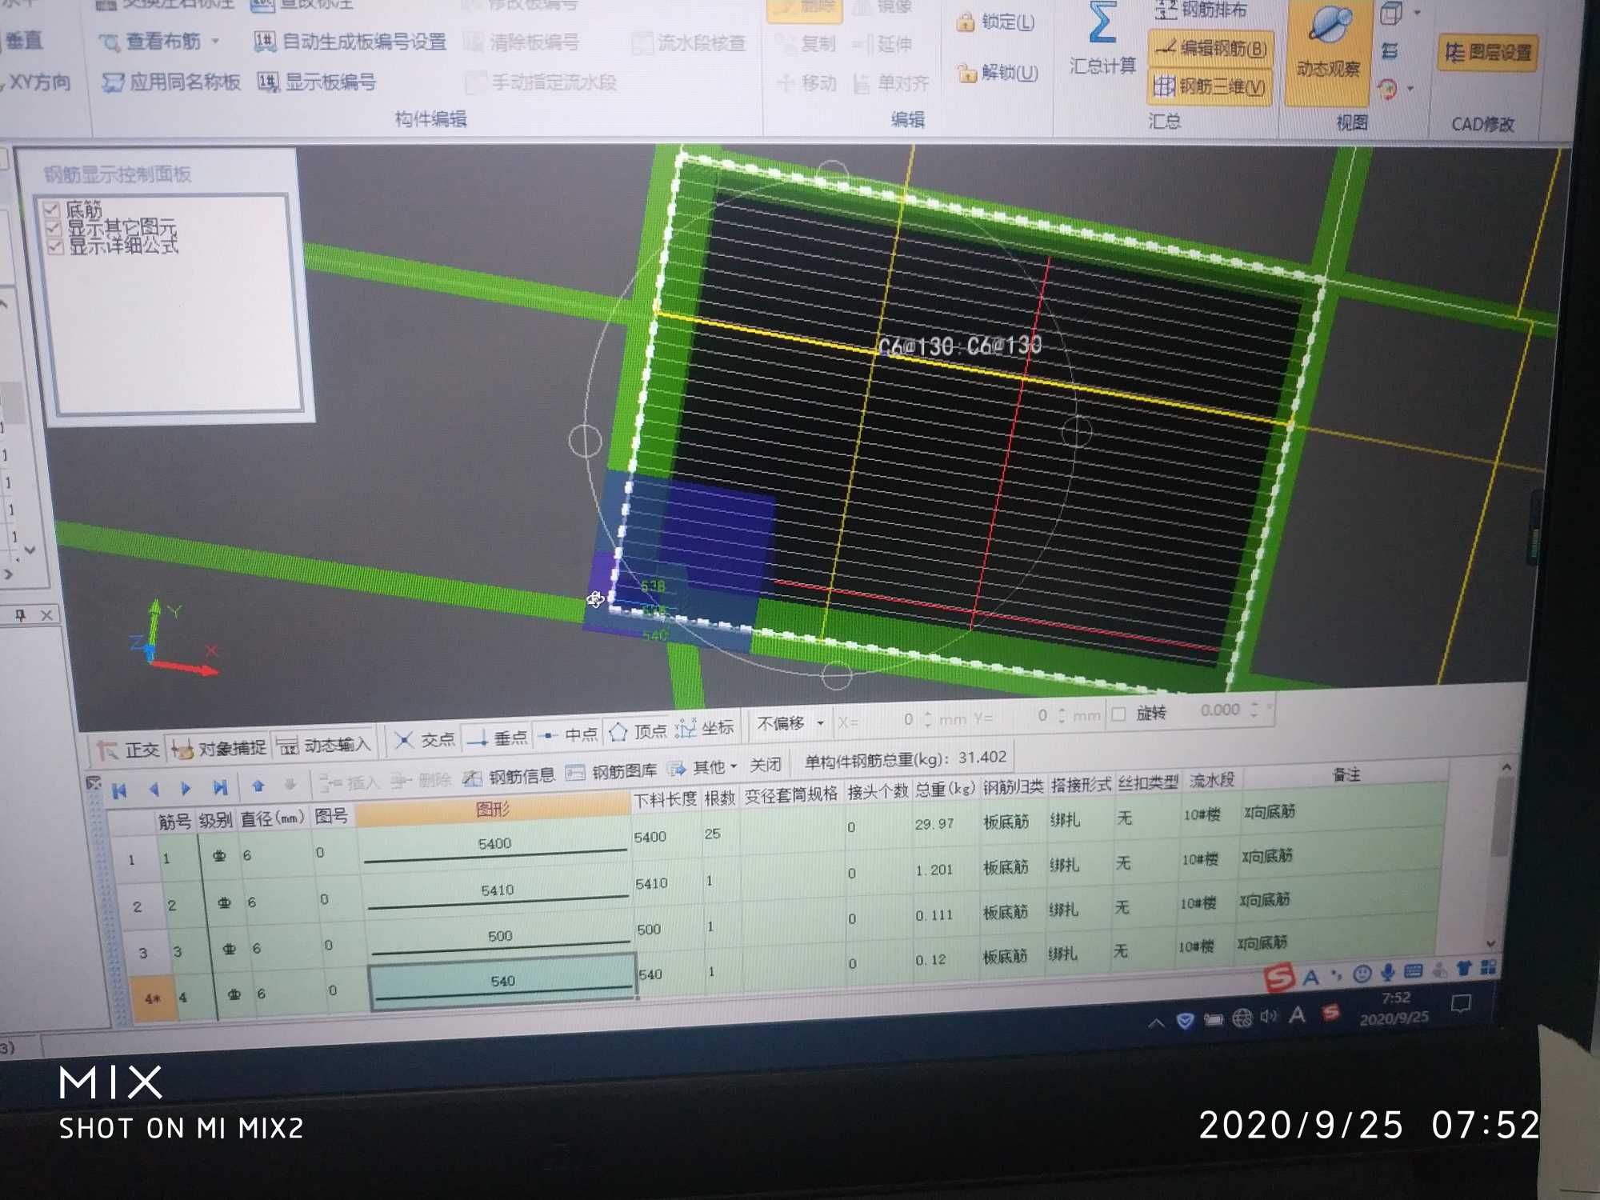Click 应用同名称板 apply same-name slab icon
The height and width of the screenshot is (1200, 1600).
click(113, 82)
